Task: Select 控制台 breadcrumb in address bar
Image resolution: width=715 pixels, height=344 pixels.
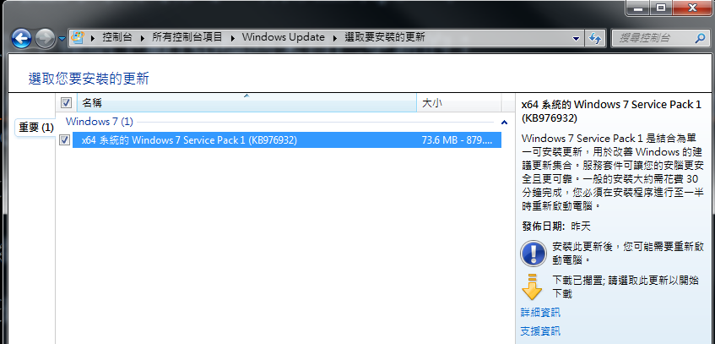Action: tap(117, 37)
